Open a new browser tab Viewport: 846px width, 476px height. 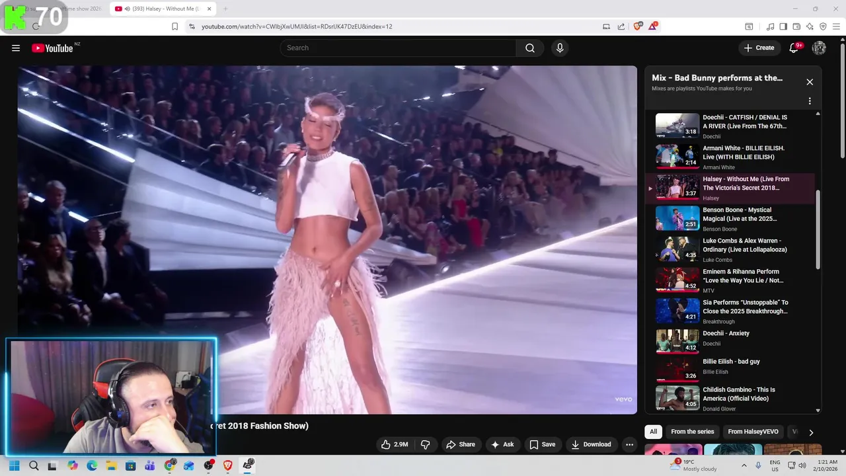click(225, 9)
